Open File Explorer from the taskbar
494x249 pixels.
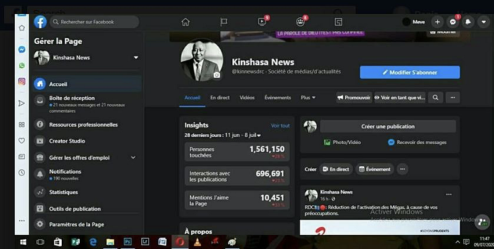point(111,242)
